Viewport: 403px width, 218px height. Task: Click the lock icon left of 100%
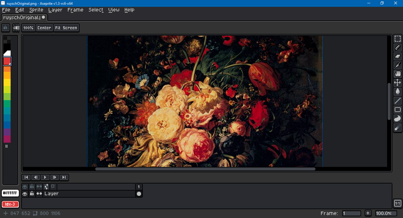[5, 28]
